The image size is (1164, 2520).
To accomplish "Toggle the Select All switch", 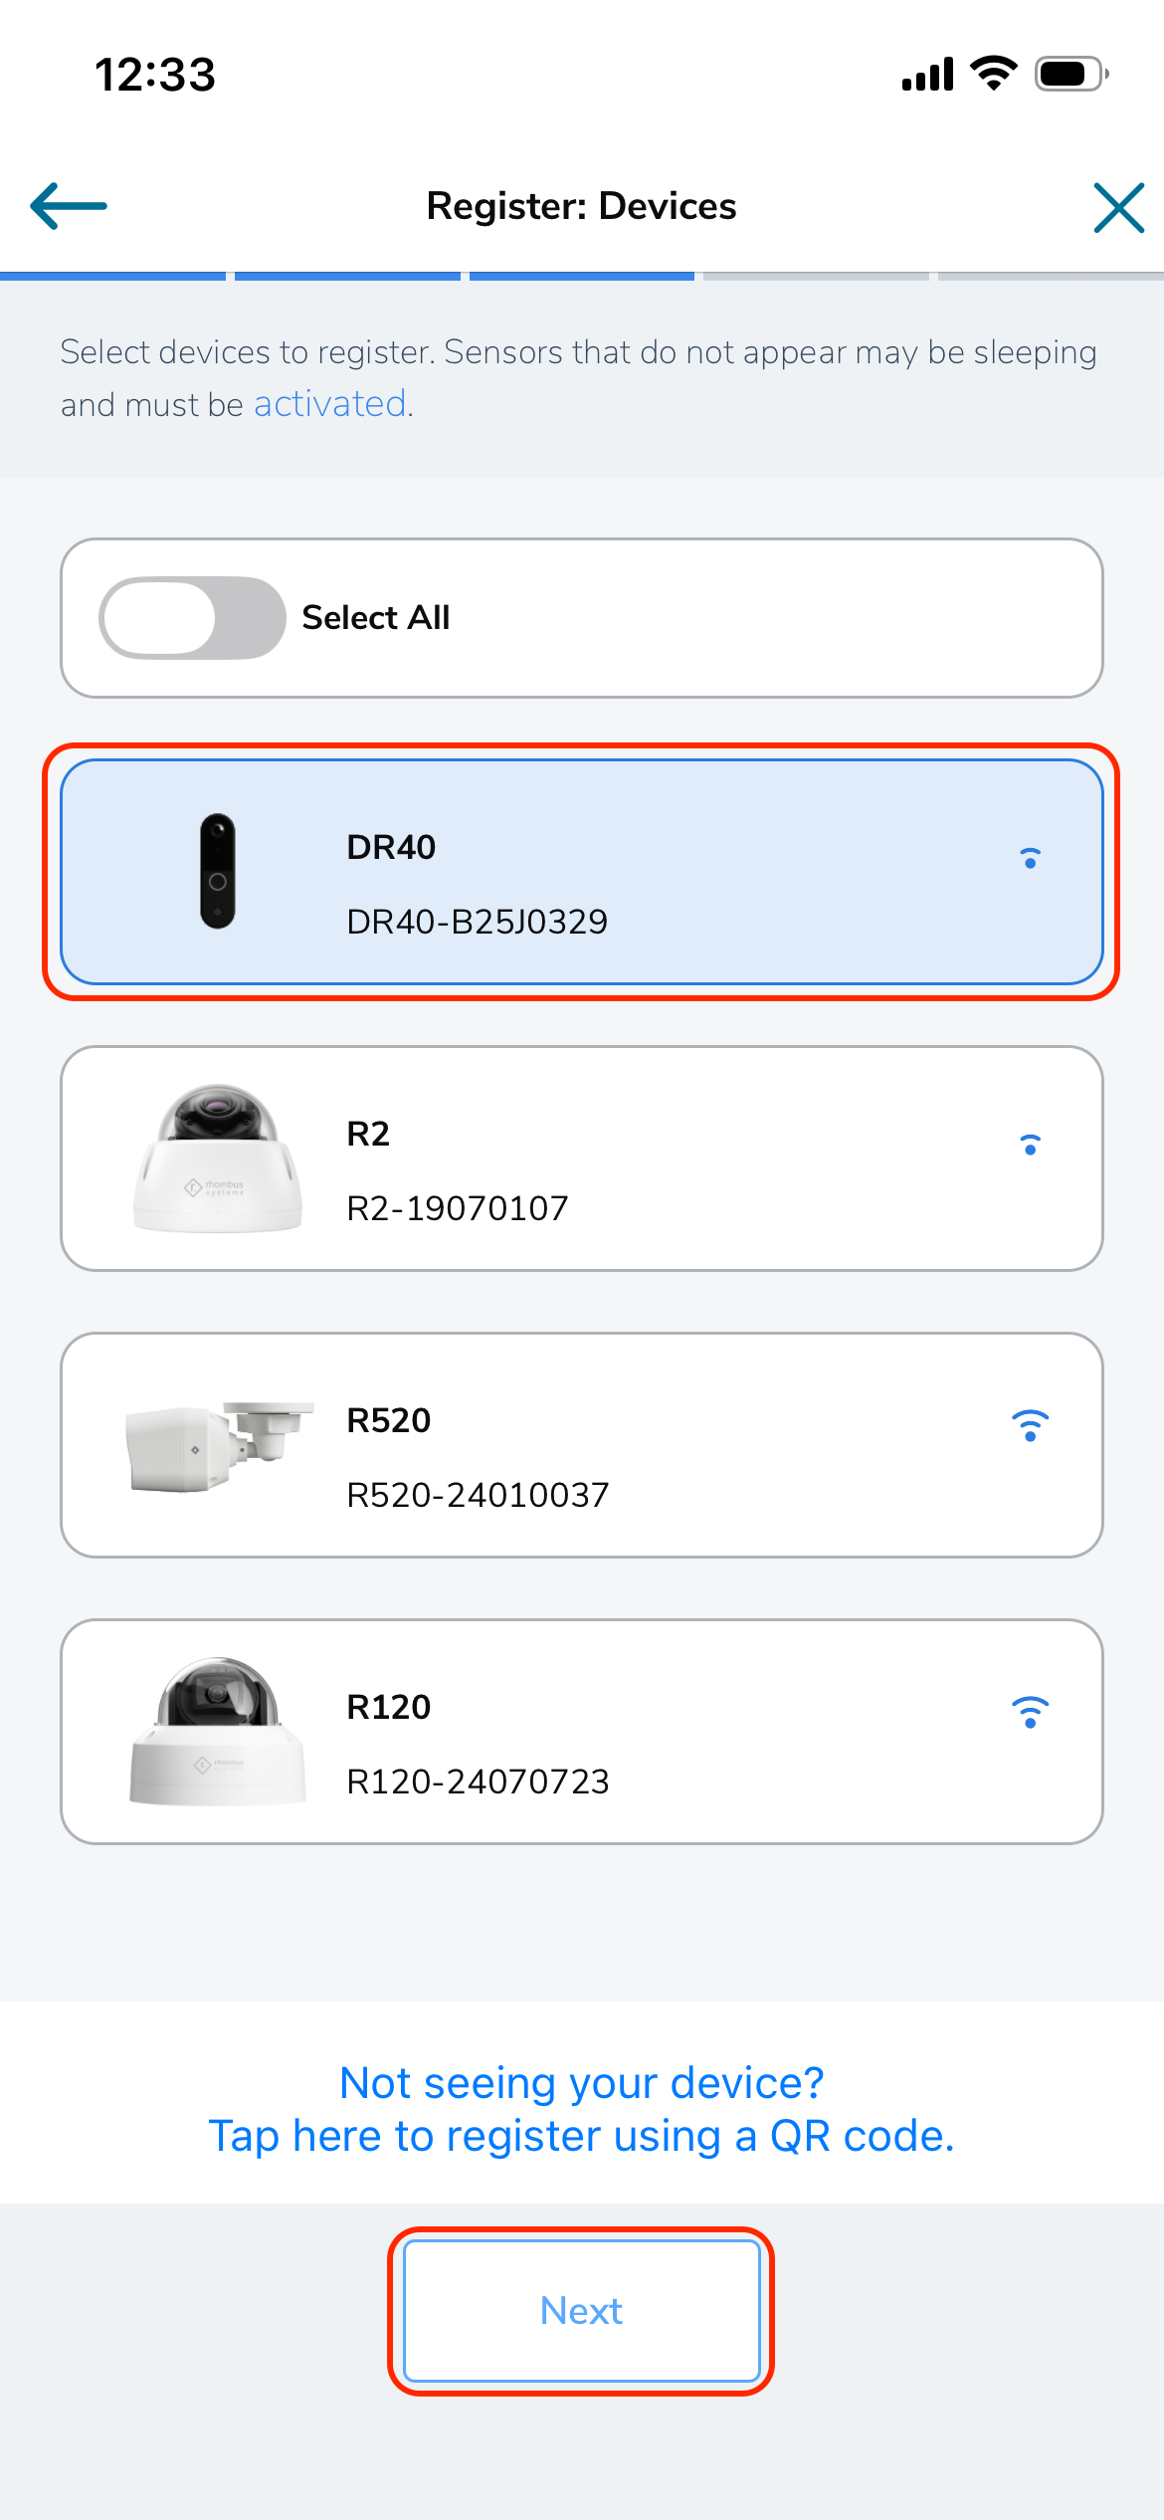I will [192, 618].
